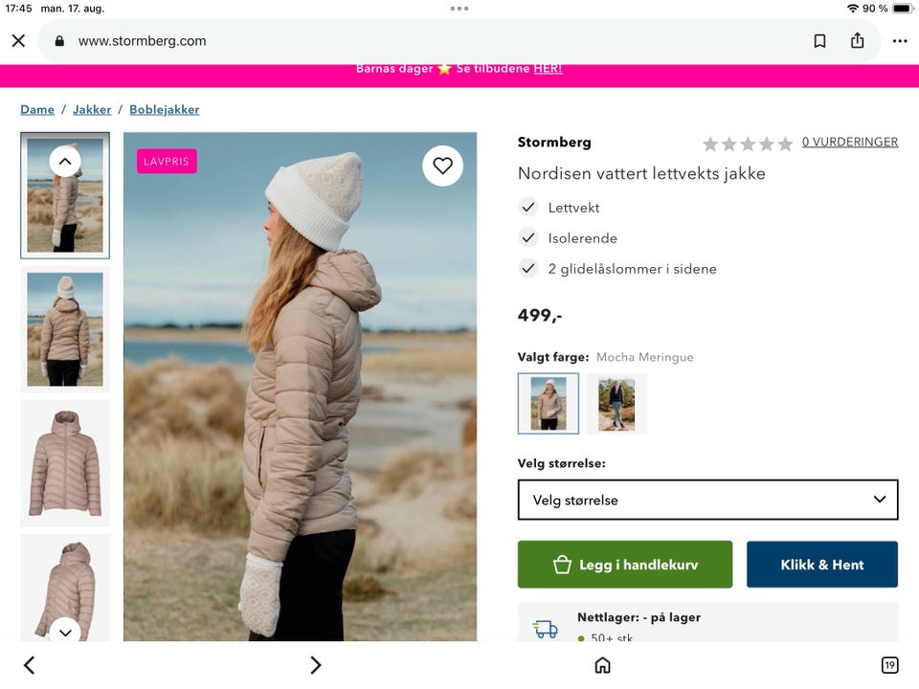This screenshot has height=689, width=919.
Task: Select the angled jacket product thumbnail
Action: (65, 587)
